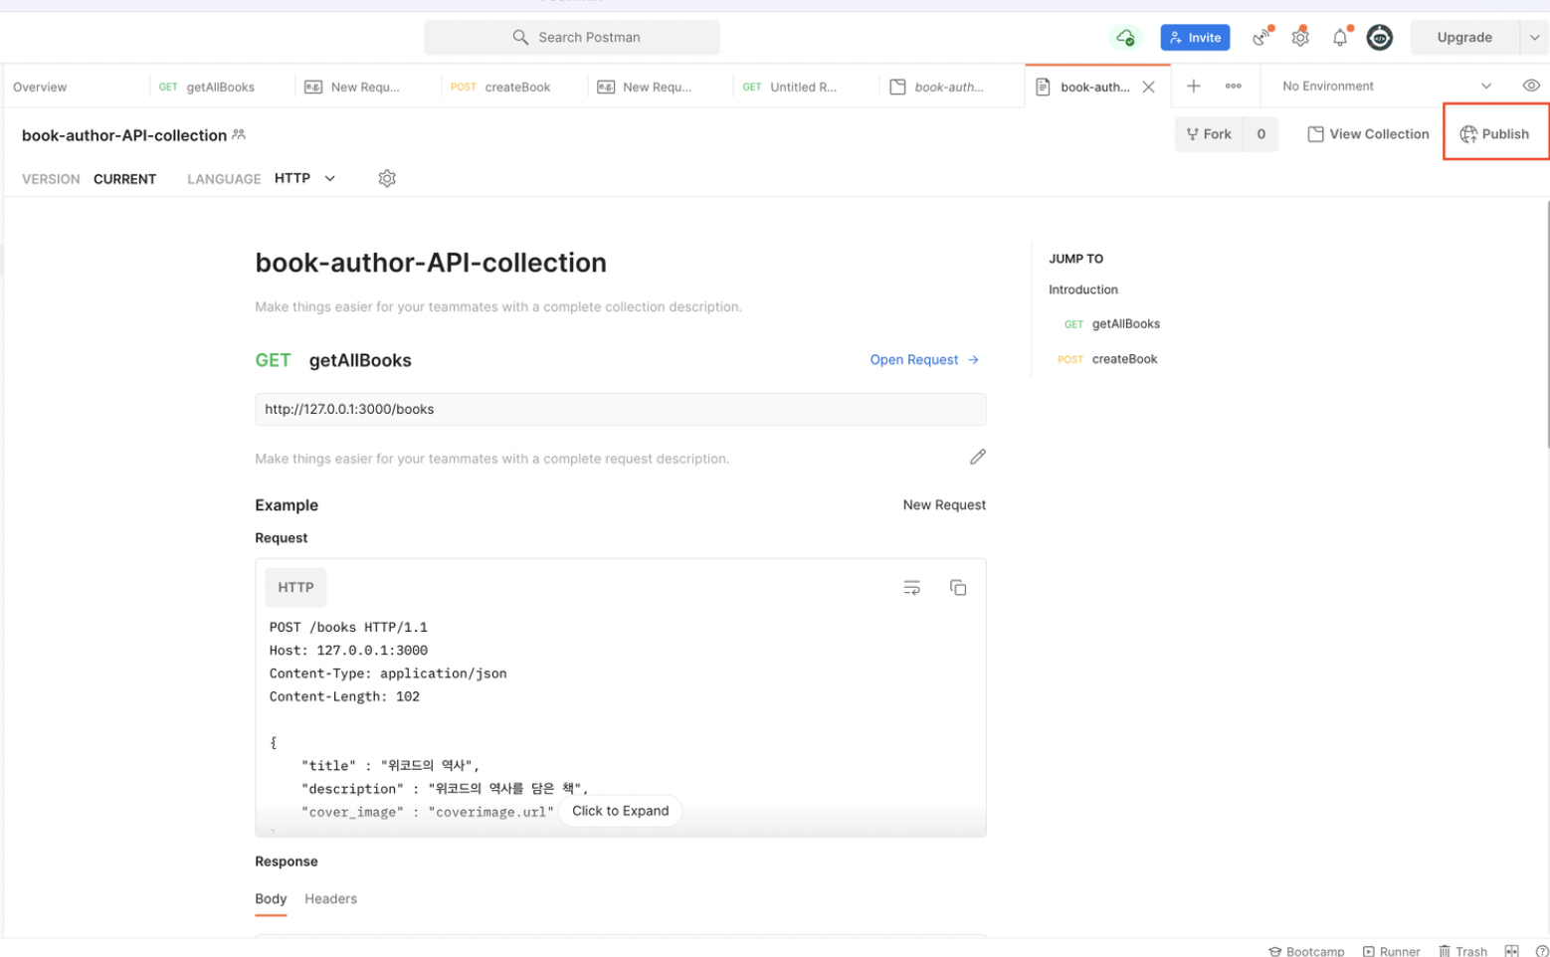Invite teammates with Invite button
This screenshot has height=957, width=1550.
point(1195,38)
